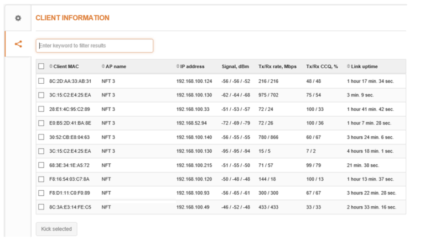
Task: Check client 8C:2D:AA:33:AB:31 checkbox
Action: click(x=42, y=81)
